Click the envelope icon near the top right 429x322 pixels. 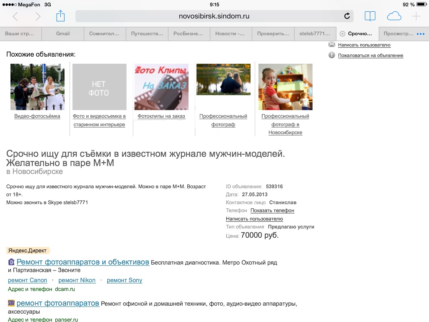pyautogui.click(x=331, y=44)
